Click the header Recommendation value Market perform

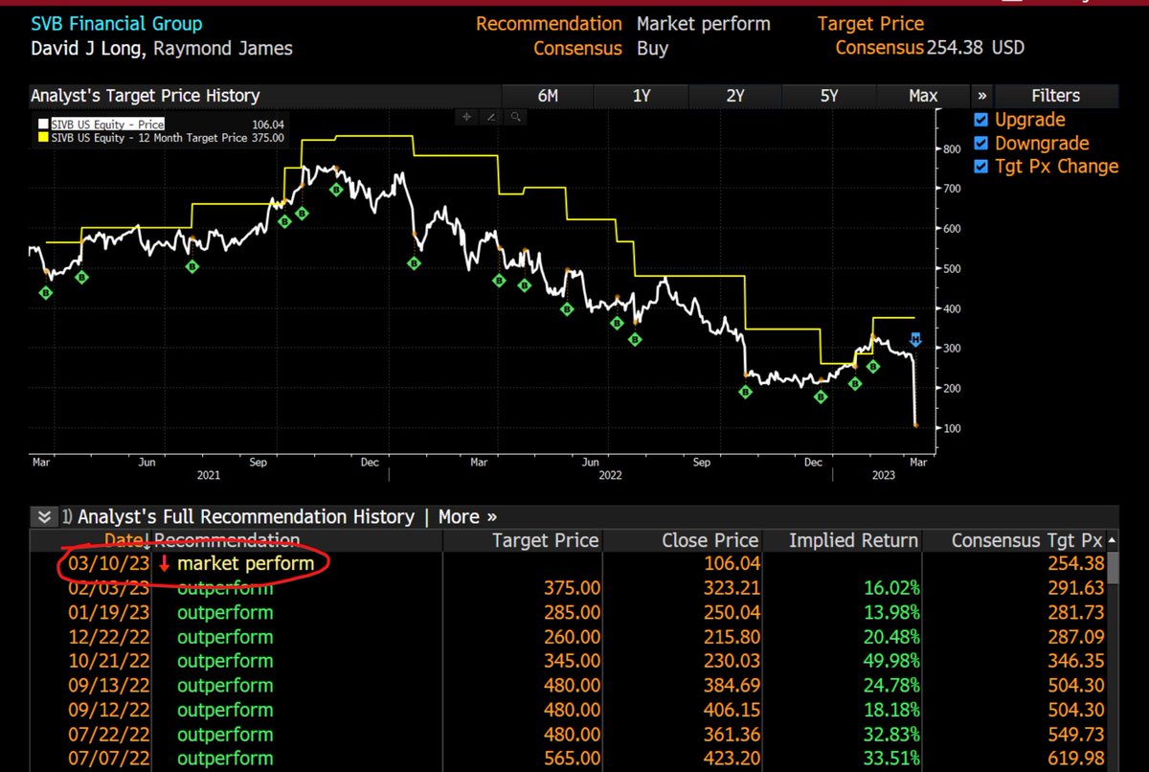click(704, 24)
